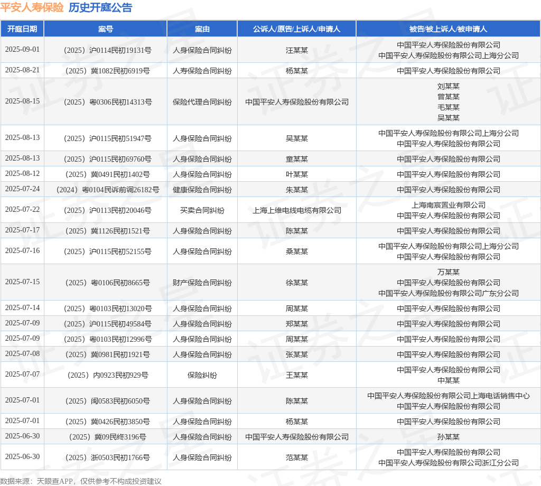The width and height of the screenshot is (541, 486).
Task: Click plaintiff name 郑某某
Action: [x=297, y=324]
